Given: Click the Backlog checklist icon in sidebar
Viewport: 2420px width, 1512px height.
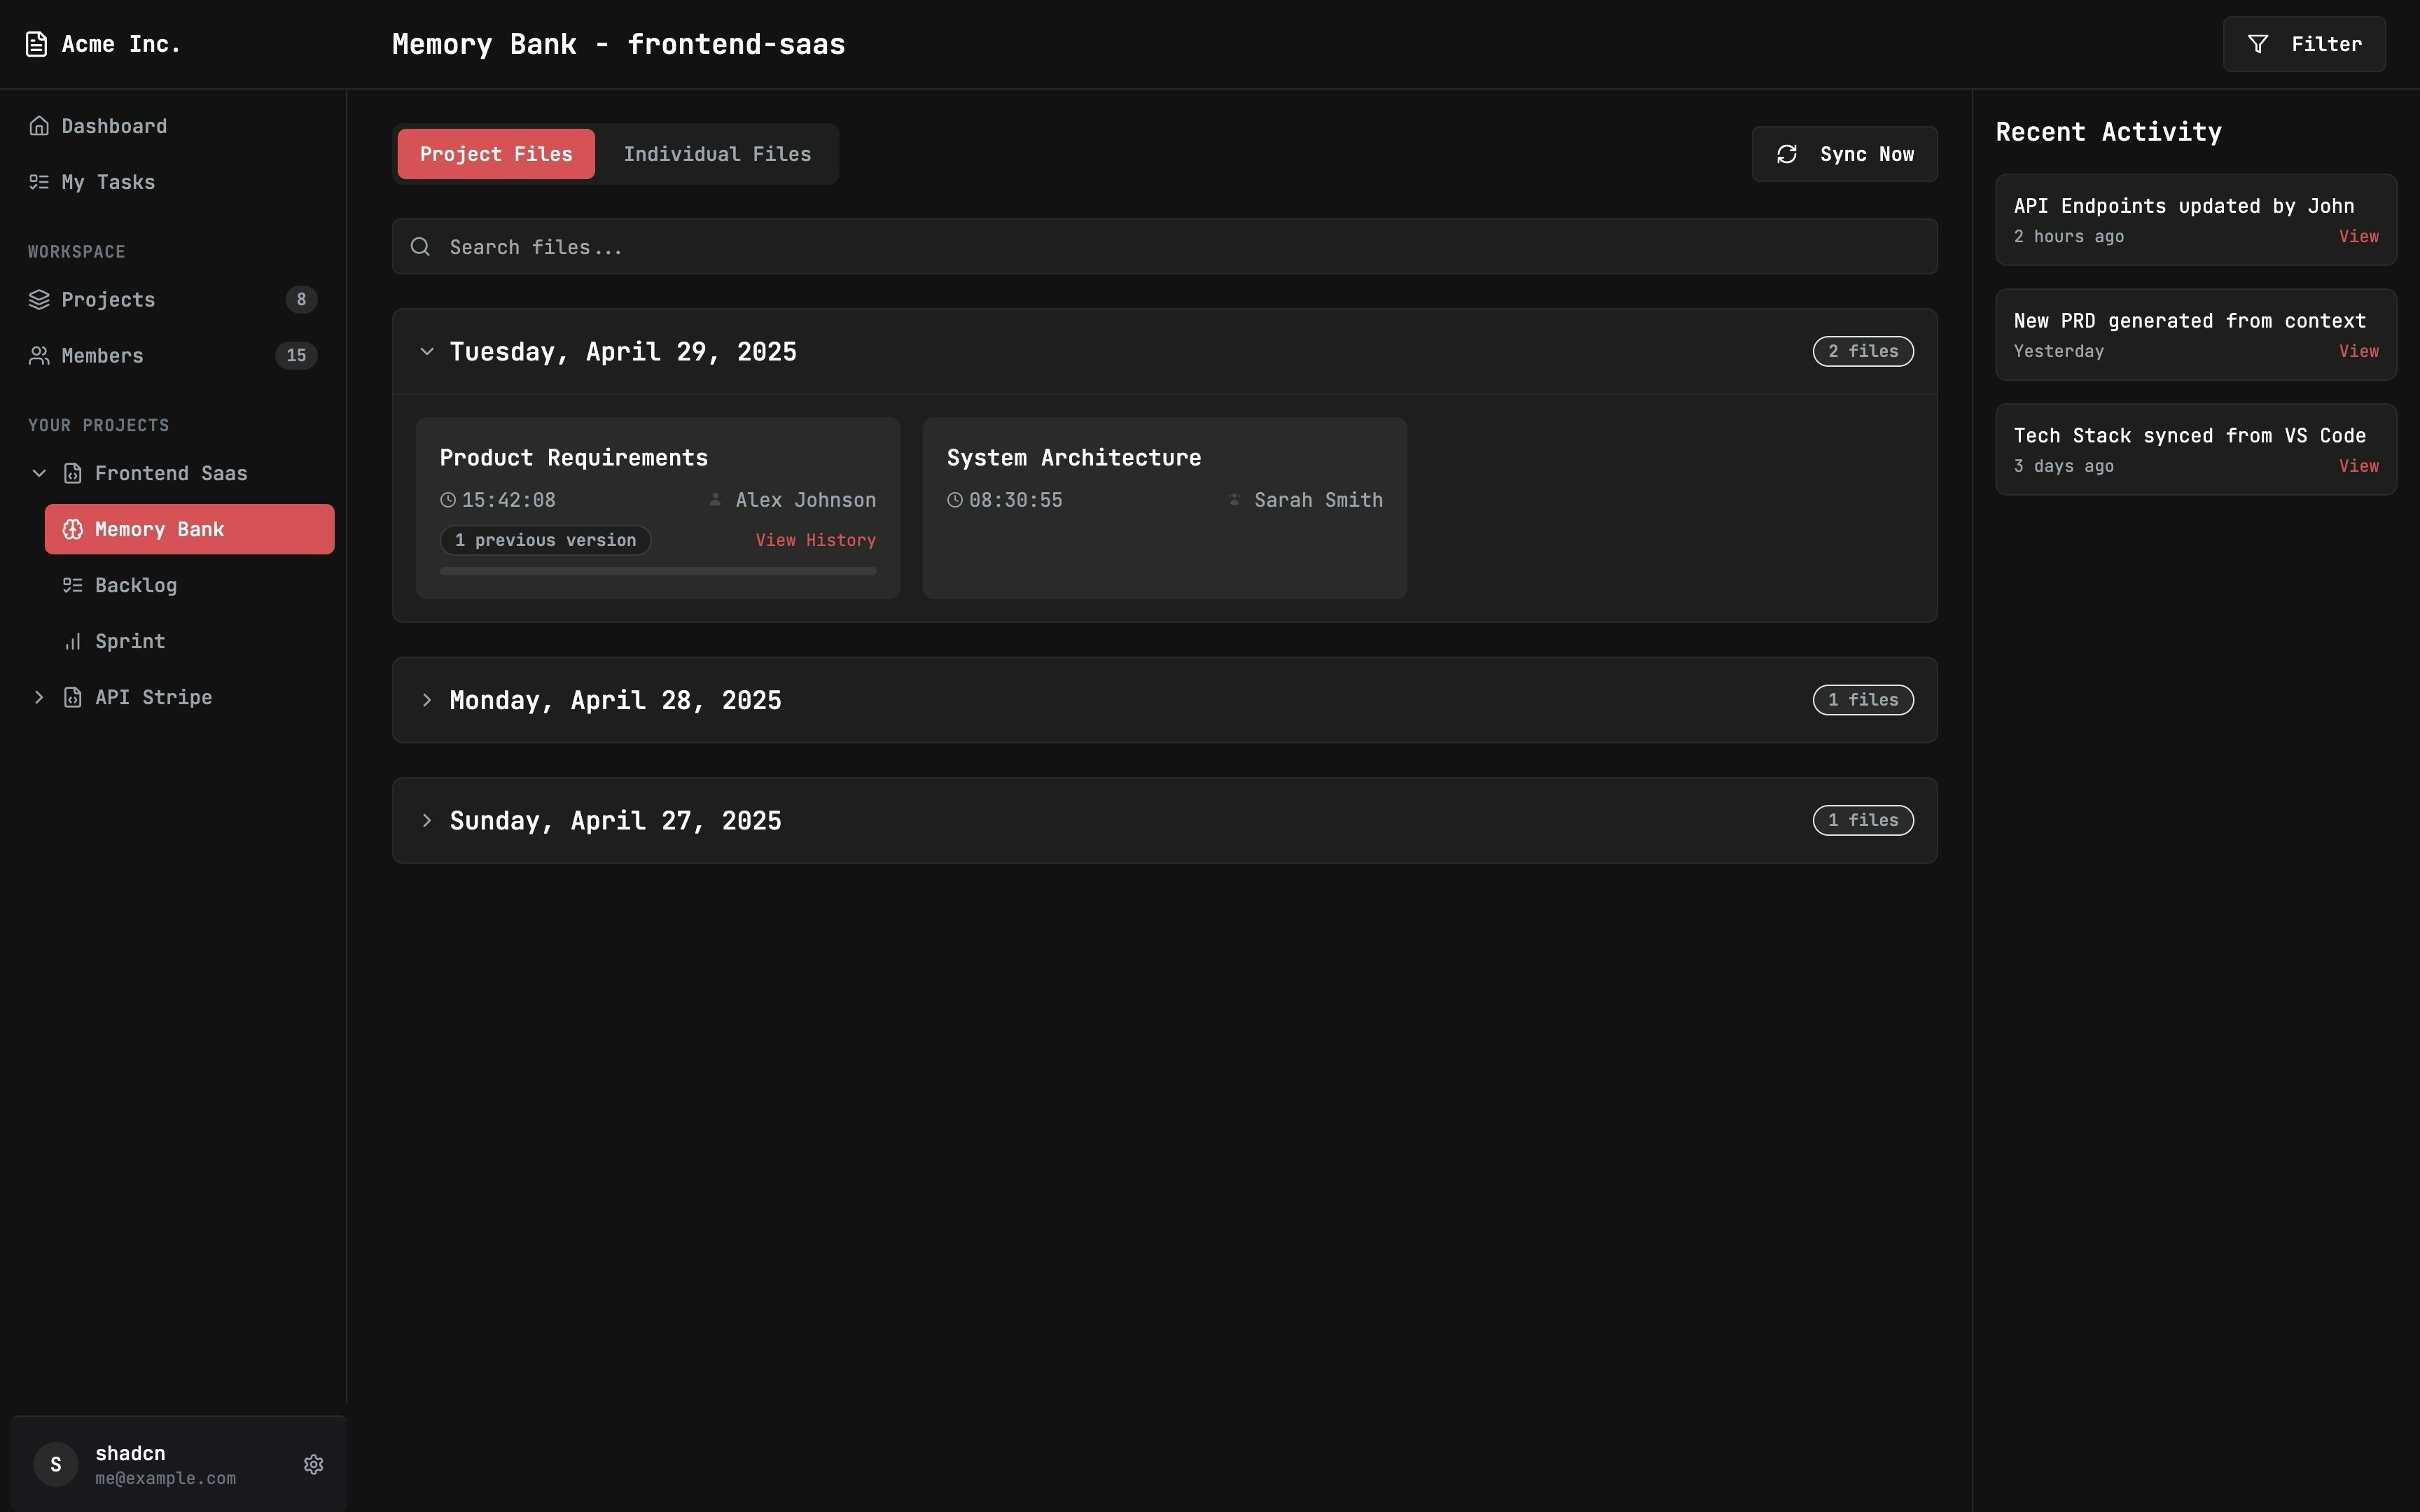Looking at the screenshot, I should (x=72, y=586).
